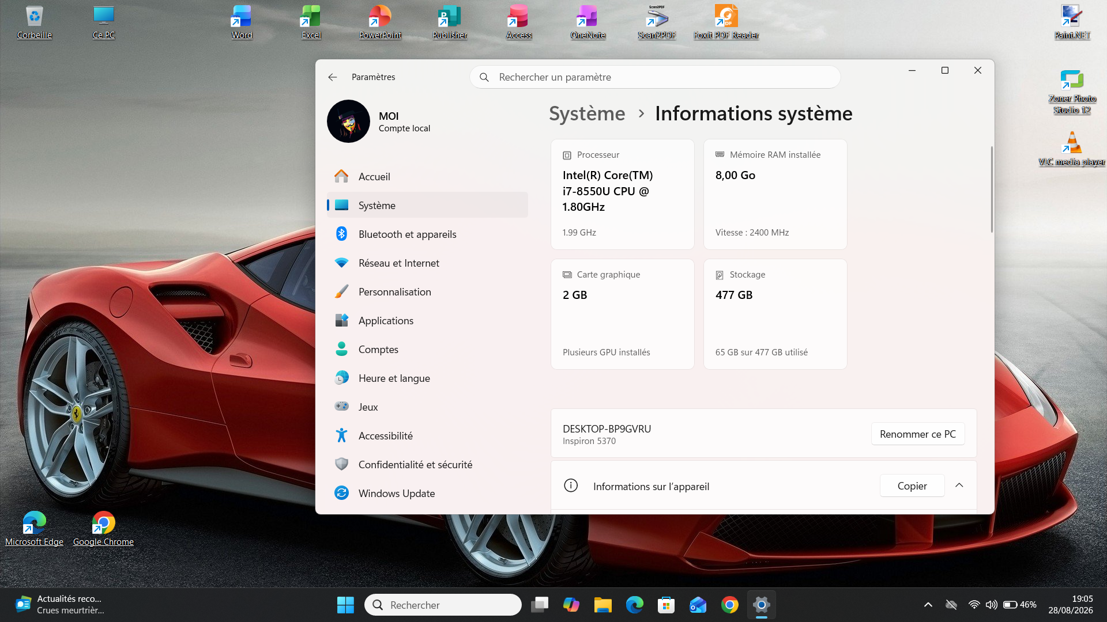The height and width of the screenshot is (622, 1107).
Task: Open File Explorer from taskbar
Action: tap(603, 605)
